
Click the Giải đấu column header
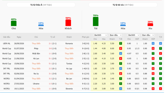(7, 37)
